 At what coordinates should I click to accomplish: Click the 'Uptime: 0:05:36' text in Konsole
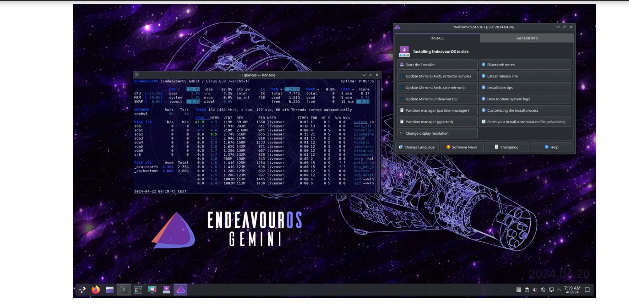357,81
